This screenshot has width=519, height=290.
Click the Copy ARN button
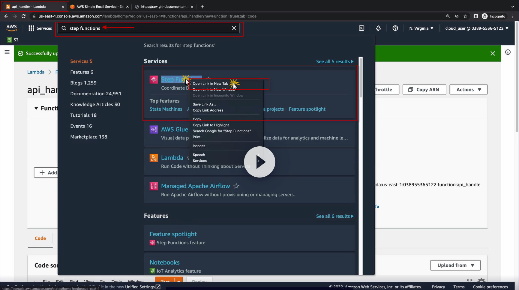pos(424,90)
